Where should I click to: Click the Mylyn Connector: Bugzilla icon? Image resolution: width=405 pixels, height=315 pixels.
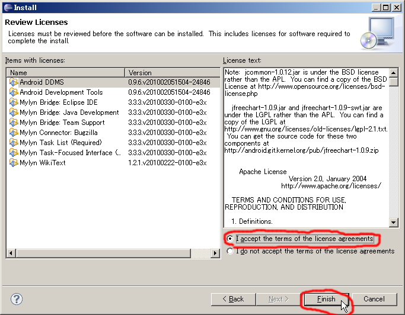(14, 133)
